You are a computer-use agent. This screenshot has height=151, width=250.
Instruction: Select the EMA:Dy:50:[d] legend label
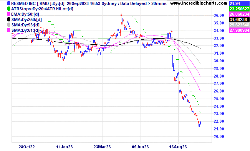click(x=25, y=14)
